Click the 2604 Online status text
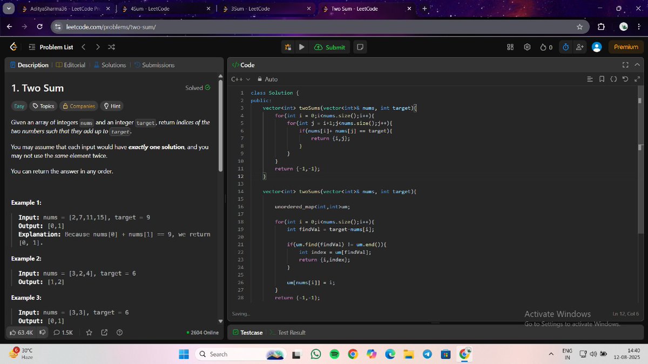The height and width of the screenshot is (364, 648). (202, 332)
